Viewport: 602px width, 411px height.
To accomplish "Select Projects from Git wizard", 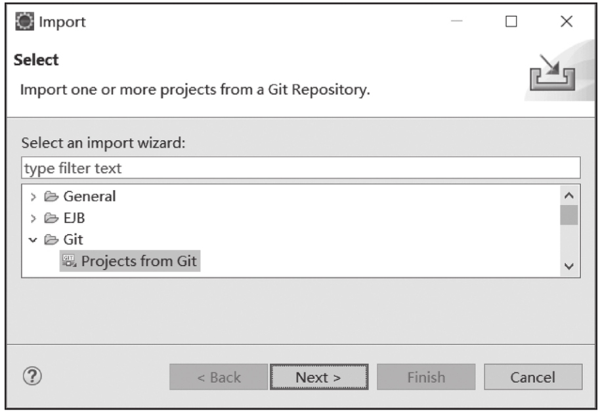I will click(x=130, y=261).
